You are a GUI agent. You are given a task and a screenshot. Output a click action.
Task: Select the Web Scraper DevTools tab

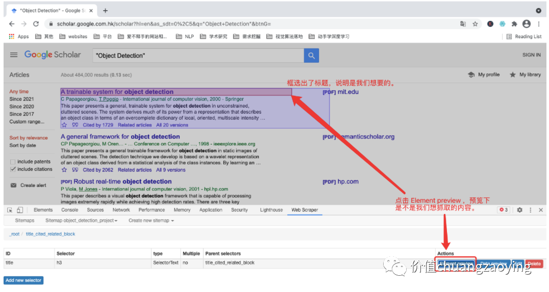pos(305,210)
